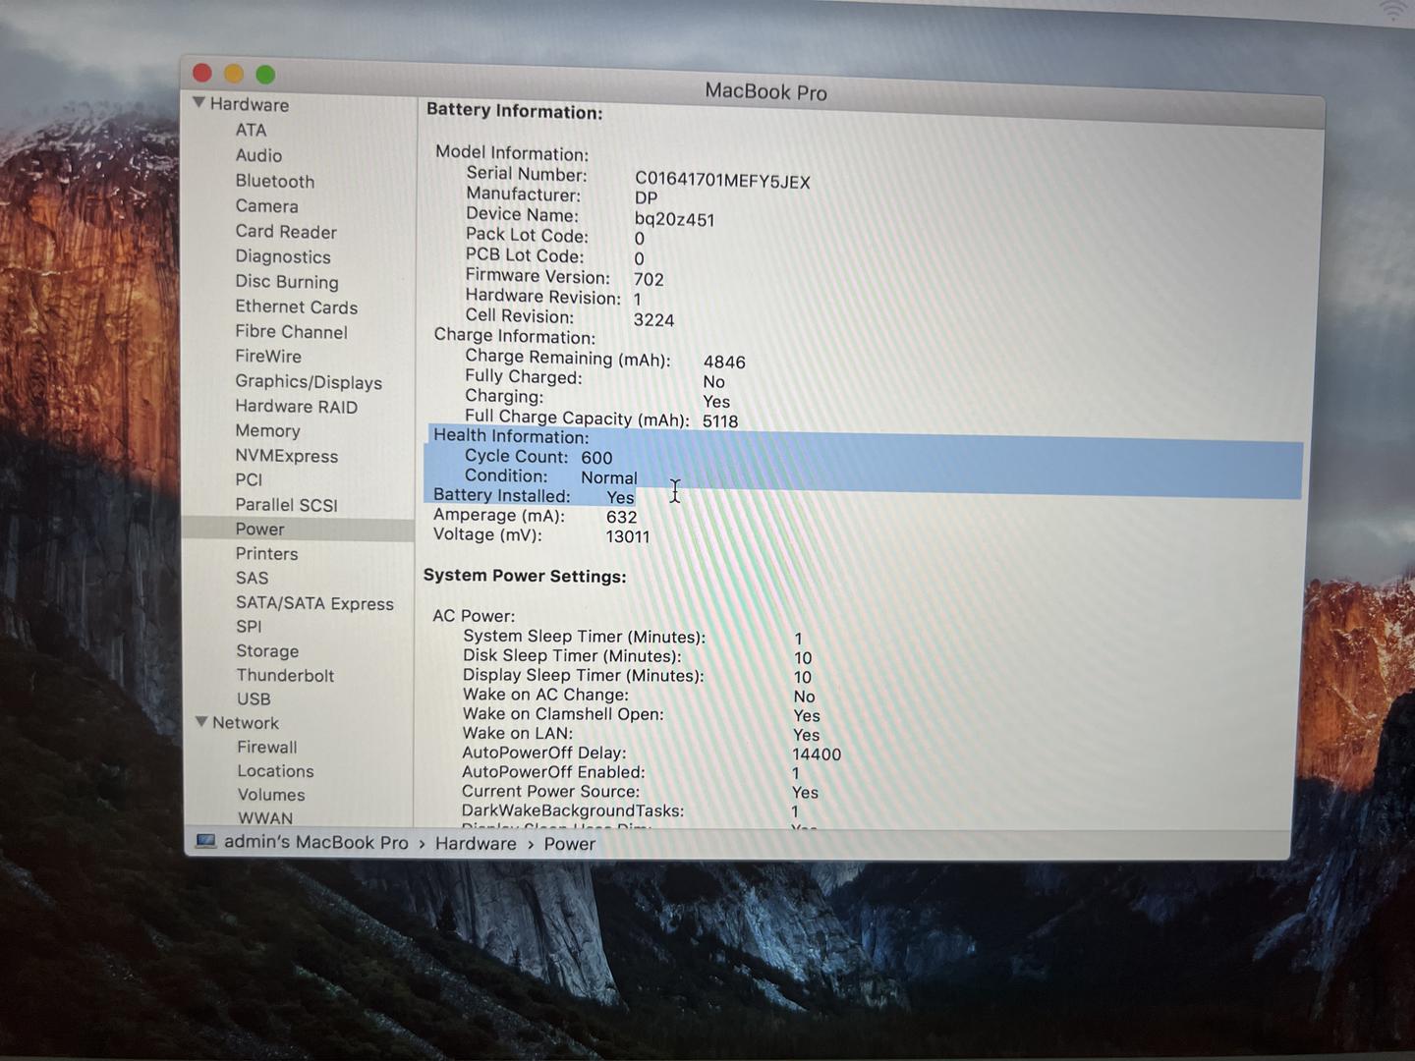The width and height of the screenshot is (1415, 1061).
Task: Click the Device Name bq20z451
Action: (674, 219)
